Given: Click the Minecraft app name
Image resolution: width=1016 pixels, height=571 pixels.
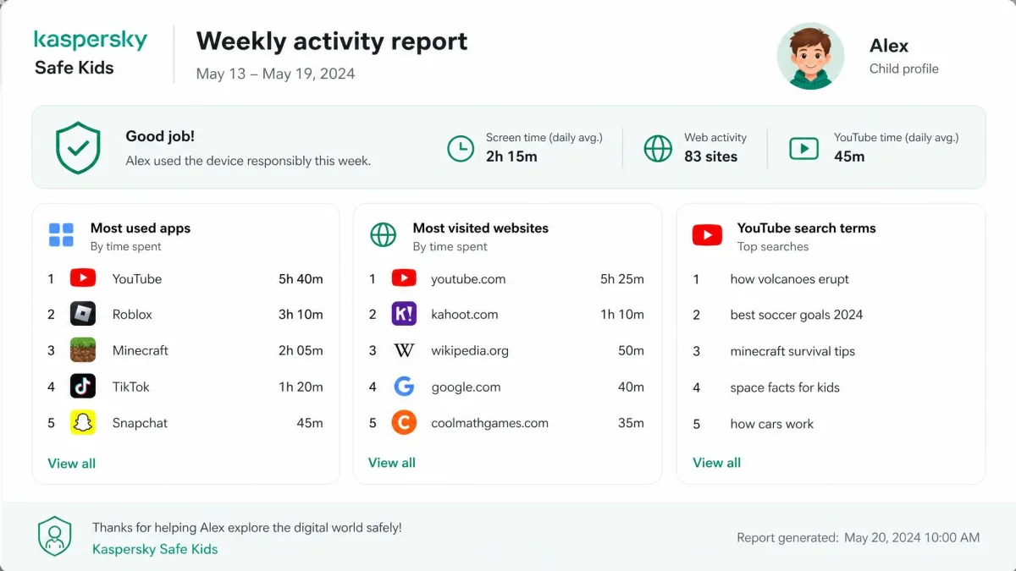Looking at the screenshot, I should click(141, 350).
